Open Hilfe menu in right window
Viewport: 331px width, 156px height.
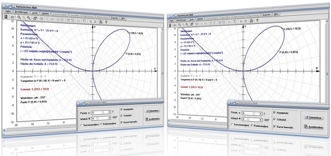pyautogui.click(x=276, y=14)
